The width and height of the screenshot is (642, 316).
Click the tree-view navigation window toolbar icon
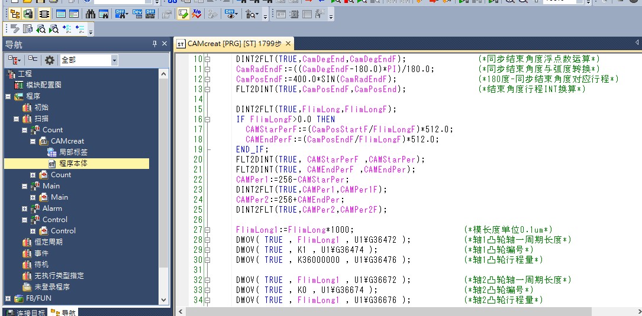pyautogui.click(x=15, y=14)
